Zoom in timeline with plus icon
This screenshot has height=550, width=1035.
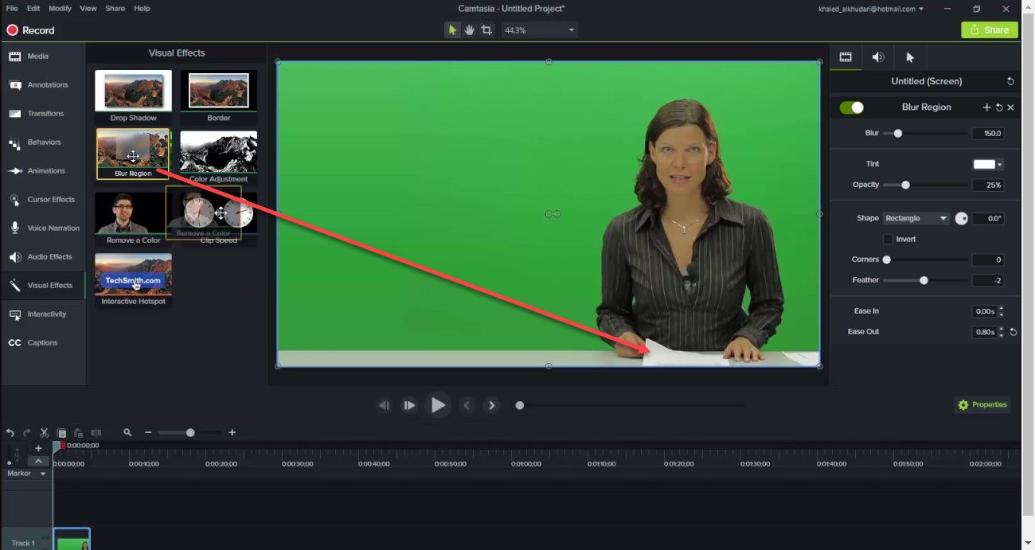(232, 433)
